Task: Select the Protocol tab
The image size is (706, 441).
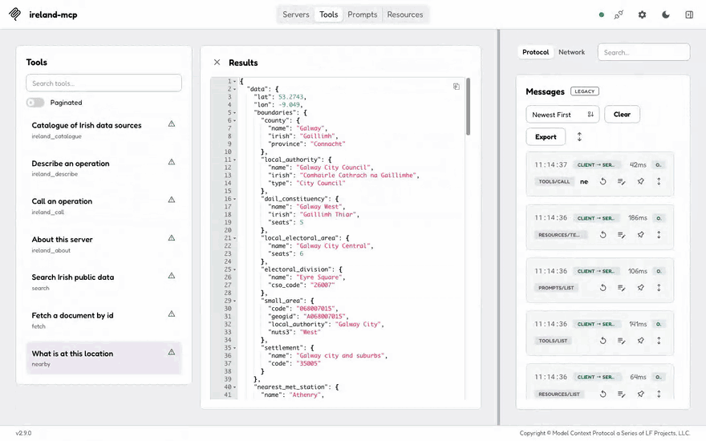Action: 535,52
